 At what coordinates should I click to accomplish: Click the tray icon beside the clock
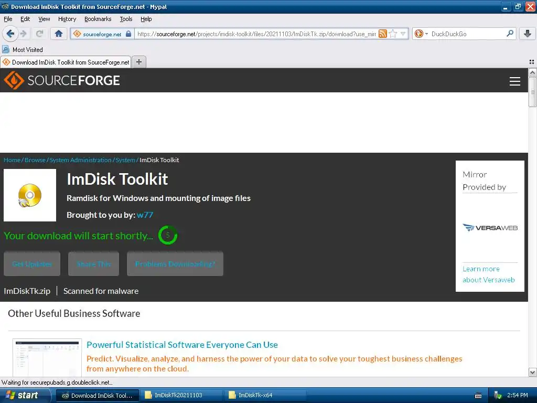click(498, 396)
